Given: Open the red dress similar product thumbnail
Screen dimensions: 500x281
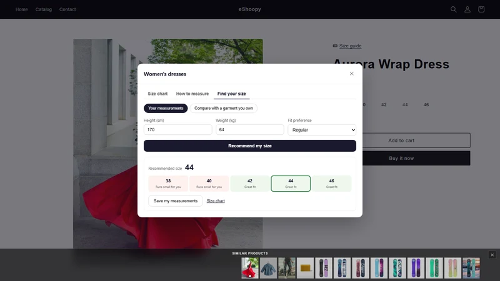Looking at the screenshot, I should tap(249, 268).
